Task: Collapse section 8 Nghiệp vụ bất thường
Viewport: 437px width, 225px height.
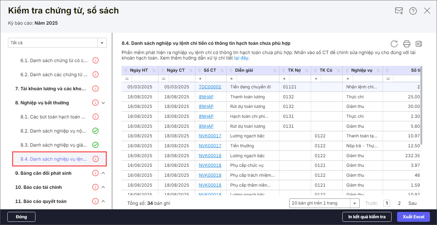Action: click(103, 103)
